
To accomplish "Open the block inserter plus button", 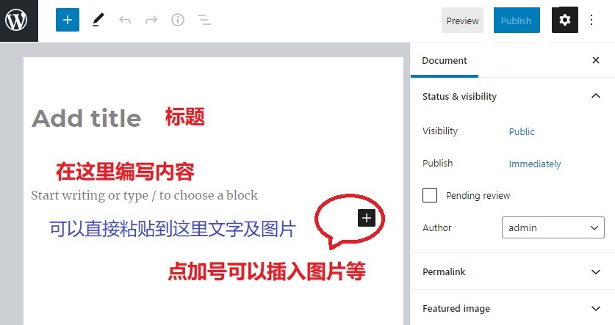I will tap(67, 21).
